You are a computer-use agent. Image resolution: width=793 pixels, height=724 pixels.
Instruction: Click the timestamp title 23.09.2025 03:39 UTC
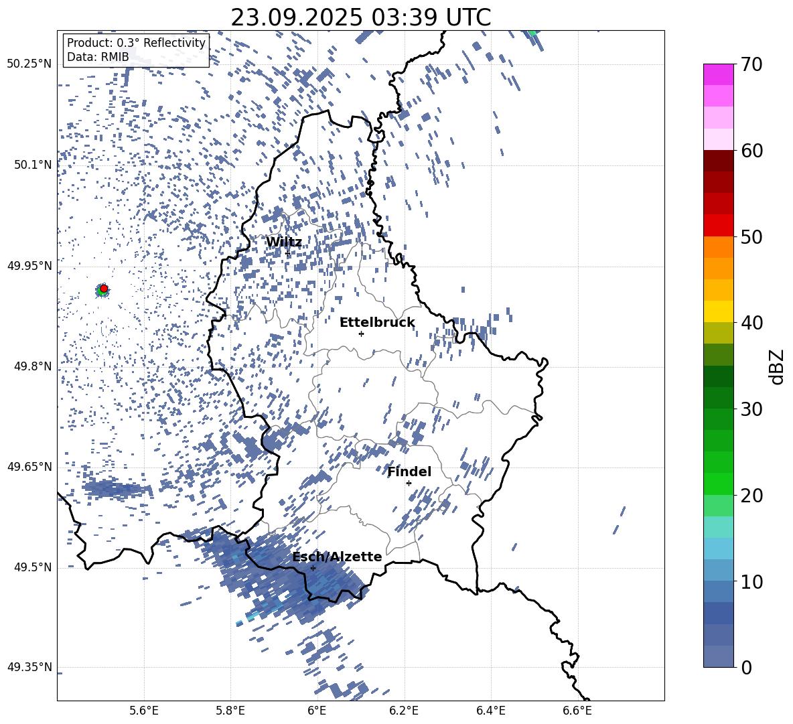pos(361,17)
